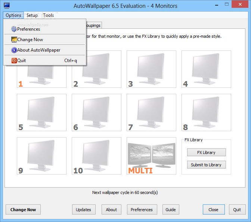This screenshot has width=251, height=222.
Task: Choose Quit Ctrl+q menu entry
Action: tap(45, 61)
